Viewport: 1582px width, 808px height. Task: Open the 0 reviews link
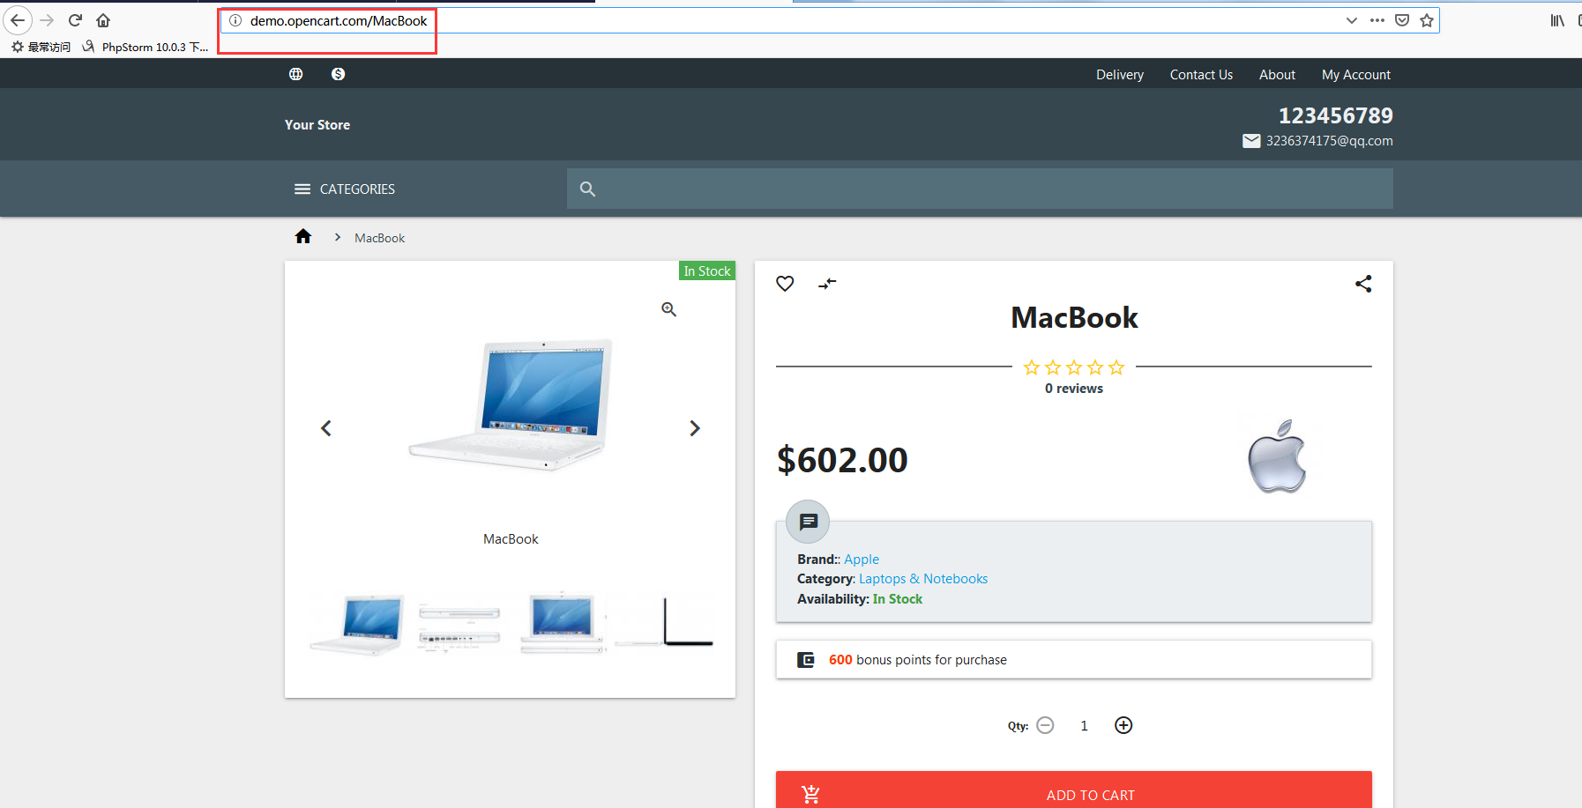pyautogui.click(x=1074, y=389)
